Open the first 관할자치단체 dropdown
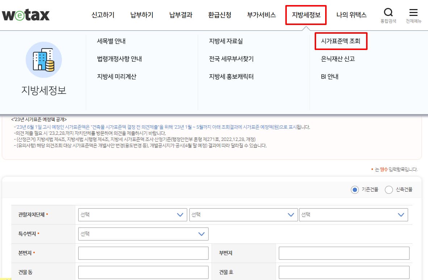Viewport: 428px width, 280px height. click(x=133, y=214)
